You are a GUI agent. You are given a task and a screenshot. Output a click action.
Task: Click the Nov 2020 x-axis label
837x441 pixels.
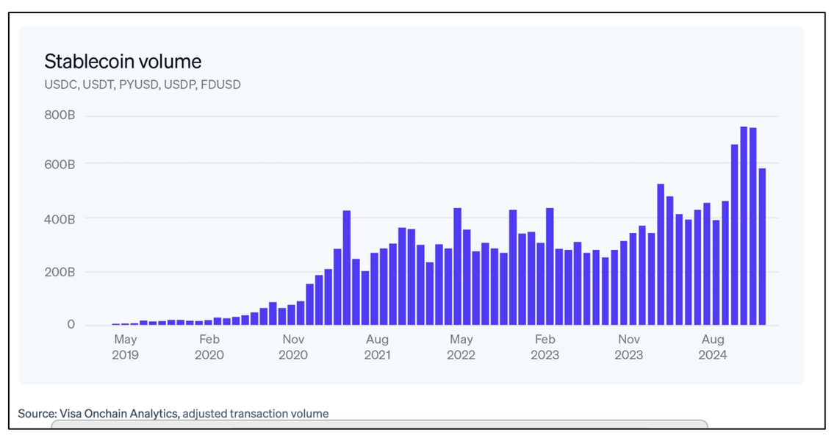coord(293,347)
